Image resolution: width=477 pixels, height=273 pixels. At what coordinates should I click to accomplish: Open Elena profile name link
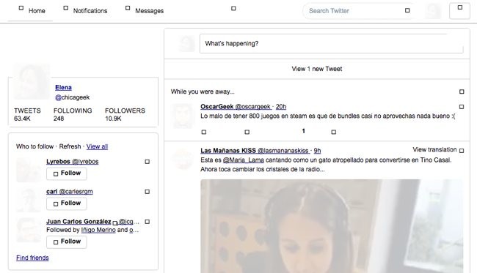pos(63,88)
